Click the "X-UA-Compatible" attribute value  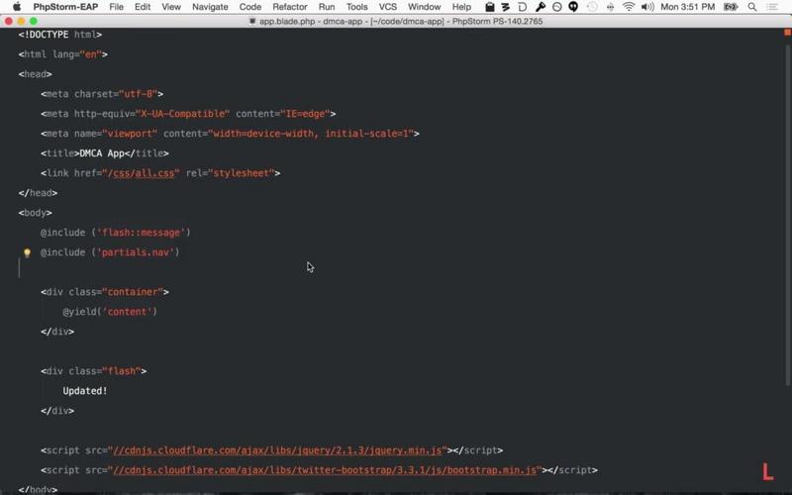(183, 114)
